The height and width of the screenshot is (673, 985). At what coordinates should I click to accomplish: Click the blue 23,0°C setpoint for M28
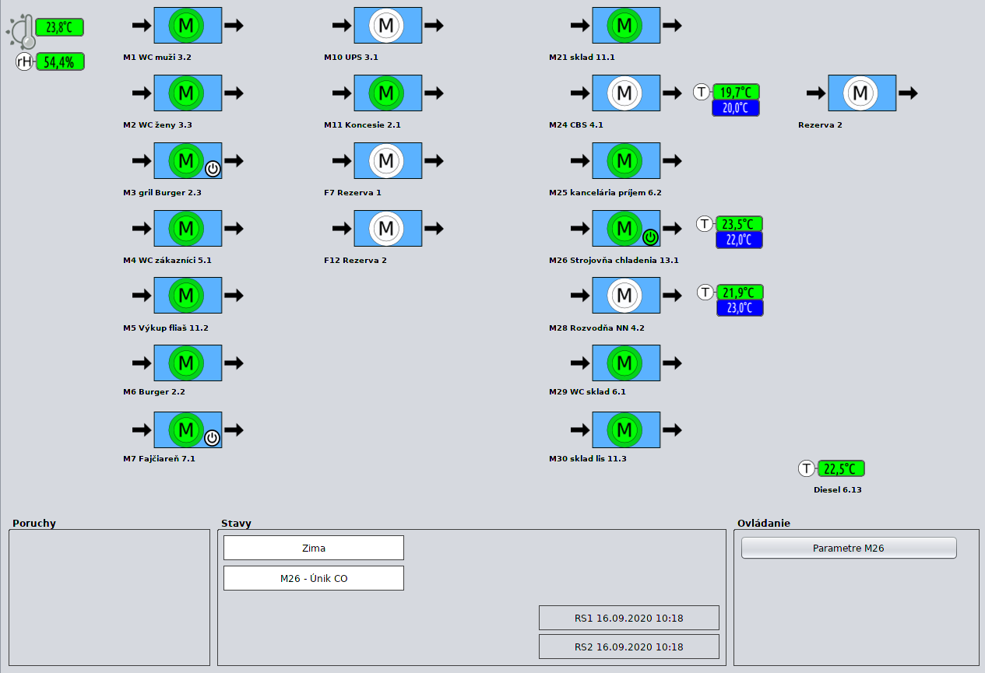click(x=739, y=308)
